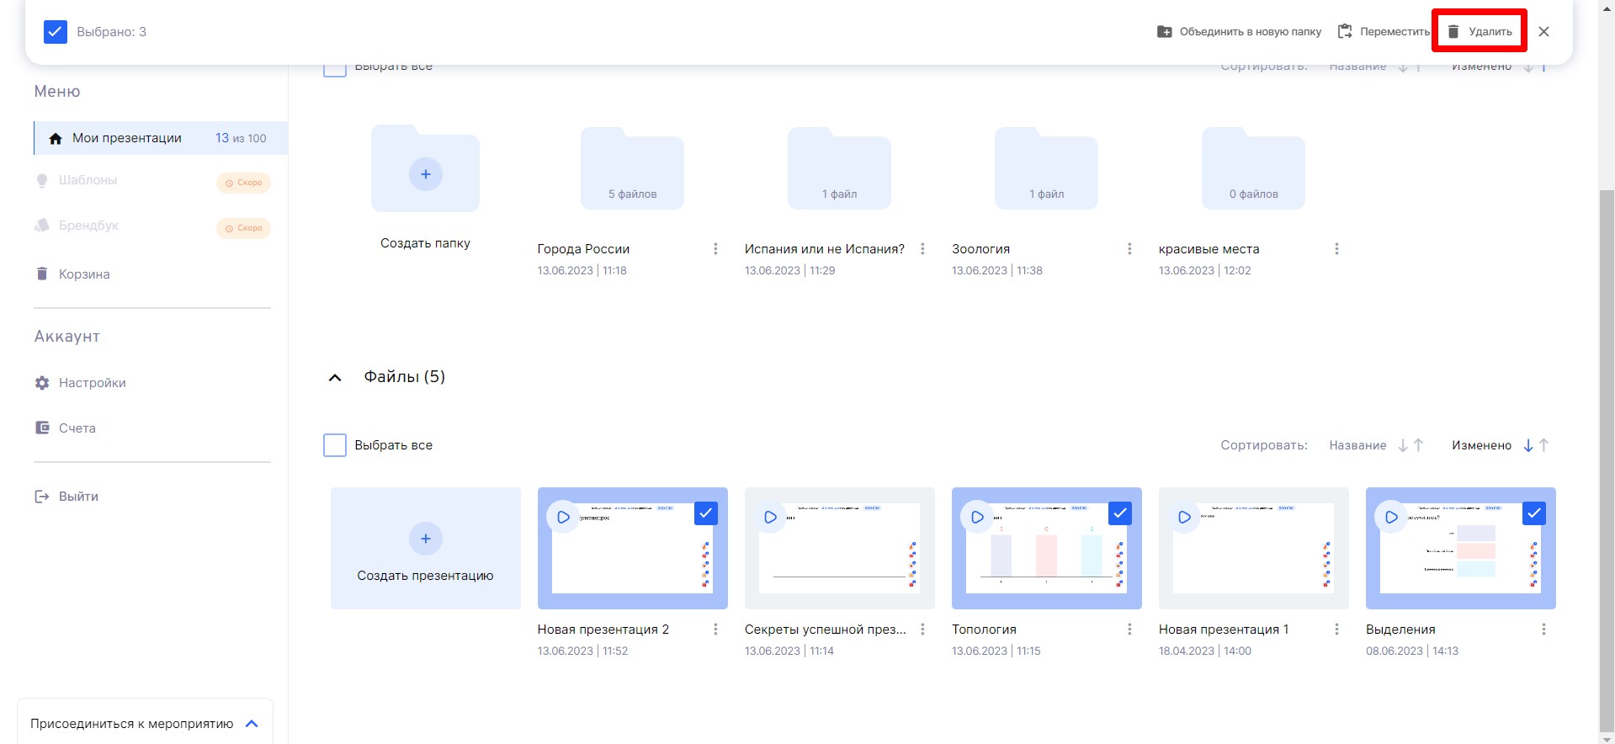Click the Создать презентацию plus tile

pos(426,549)
